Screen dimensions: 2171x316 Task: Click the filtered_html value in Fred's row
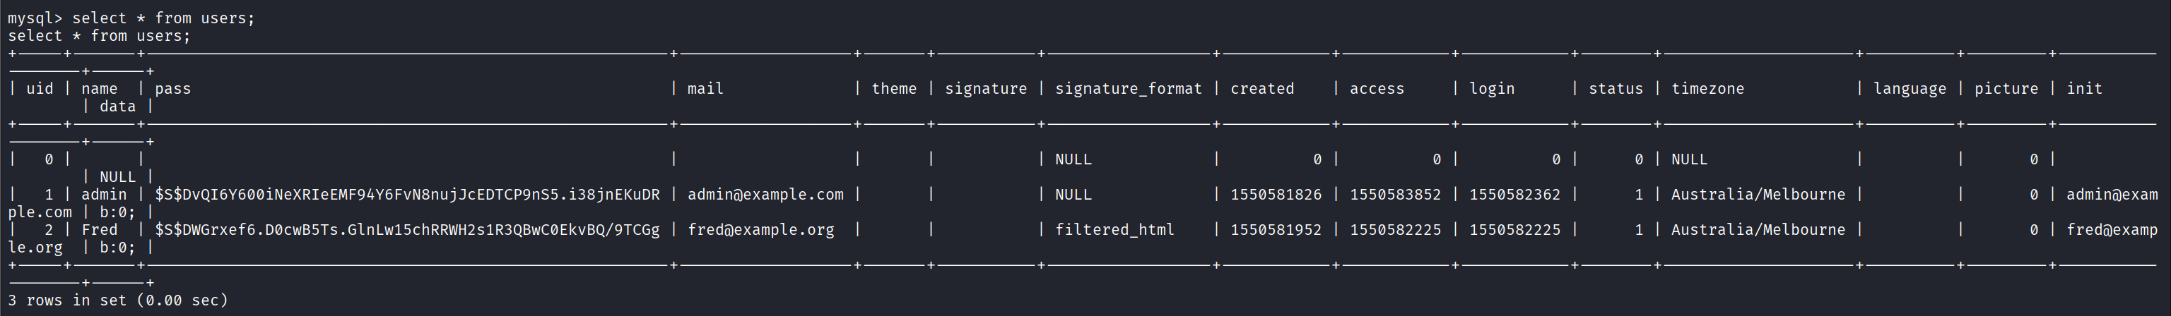click(x=1114, y=229)
